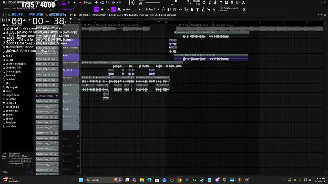Expand the Packs folder in browser

9,91
